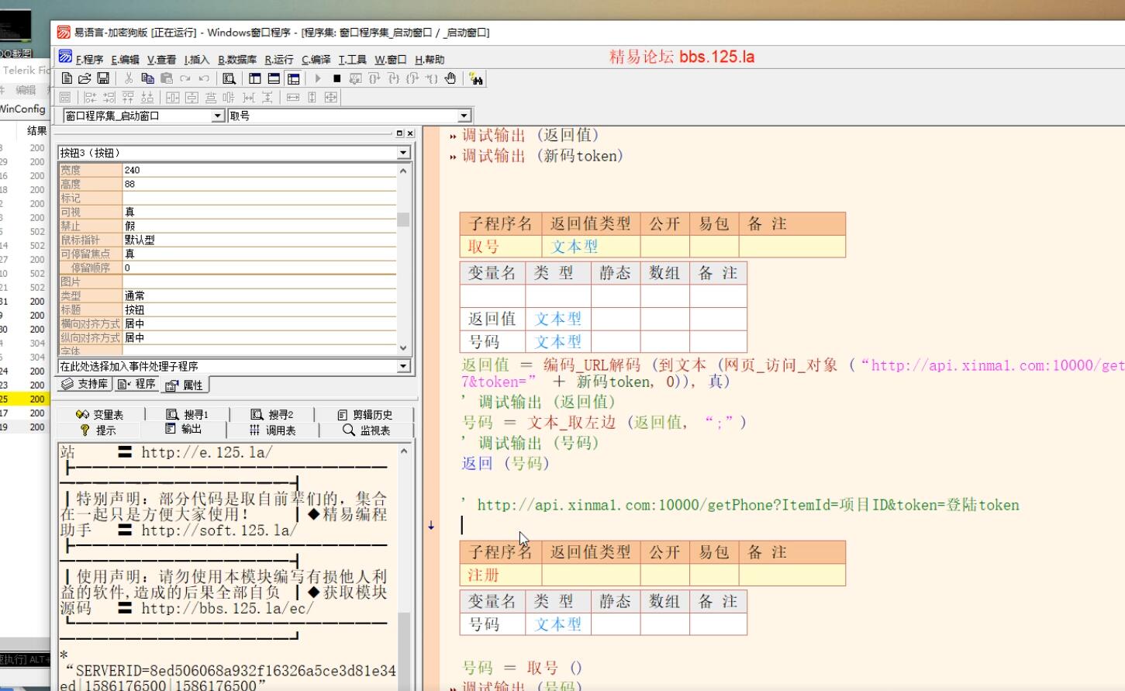This screenshot has height=691, width=1125.
Task: Open the 搜寻2 tab
Action: pyautogui.click(x=272, y=414)
